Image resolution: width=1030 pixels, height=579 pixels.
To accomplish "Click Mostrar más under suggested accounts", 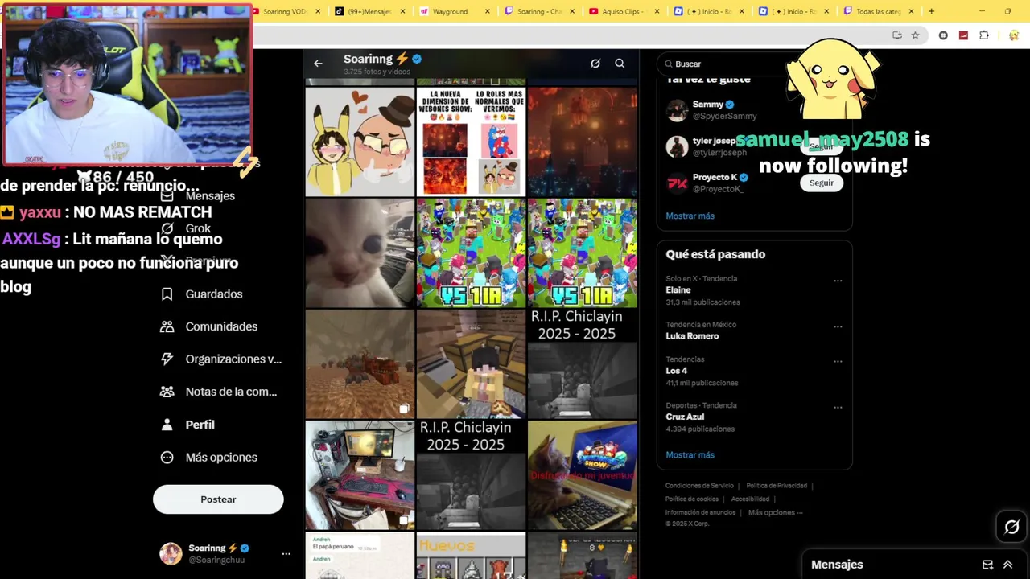I will (x=690, y=216).
